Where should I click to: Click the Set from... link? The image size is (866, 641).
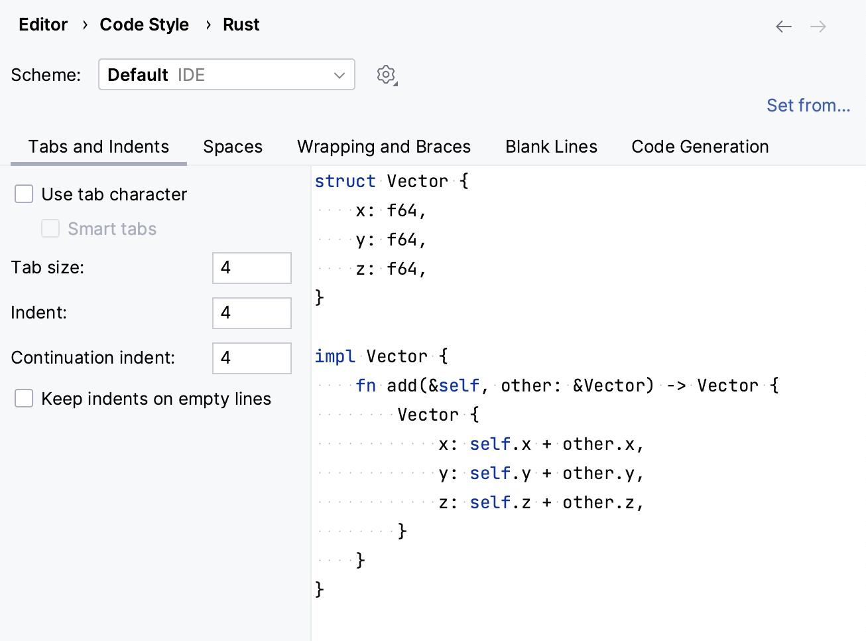(x=808, y=105)
